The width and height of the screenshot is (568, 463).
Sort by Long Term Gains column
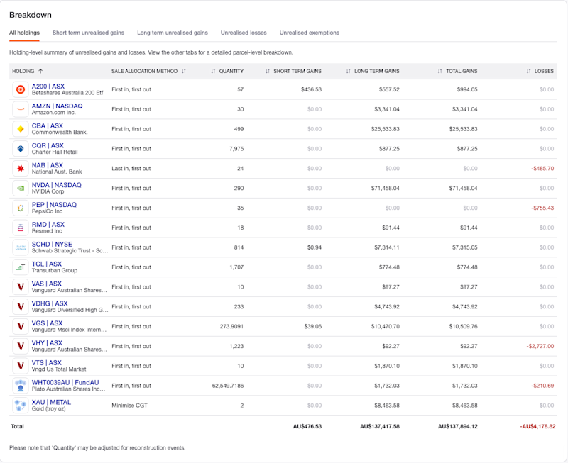click(373, 72)
